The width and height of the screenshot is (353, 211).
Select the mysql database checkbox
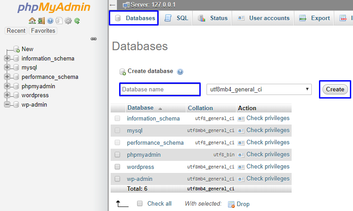coord(117,130)
